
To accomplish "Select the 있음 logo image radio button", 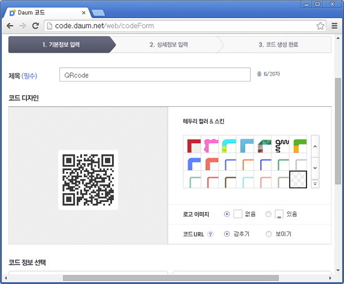I will click(x=268, y=214).
